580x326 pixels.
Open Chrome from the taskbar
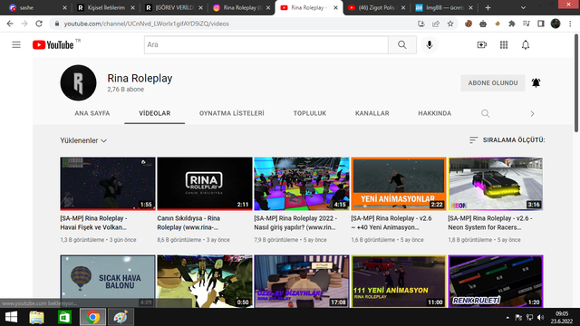click(92, 317)
